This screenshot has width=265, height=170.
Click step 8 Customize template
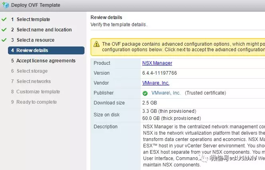point(38,92)
